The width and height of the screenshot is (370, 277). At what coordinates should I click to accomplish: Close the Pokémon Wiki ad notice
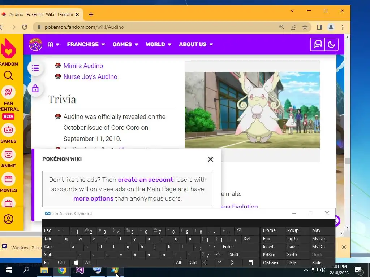coord(210,159)
